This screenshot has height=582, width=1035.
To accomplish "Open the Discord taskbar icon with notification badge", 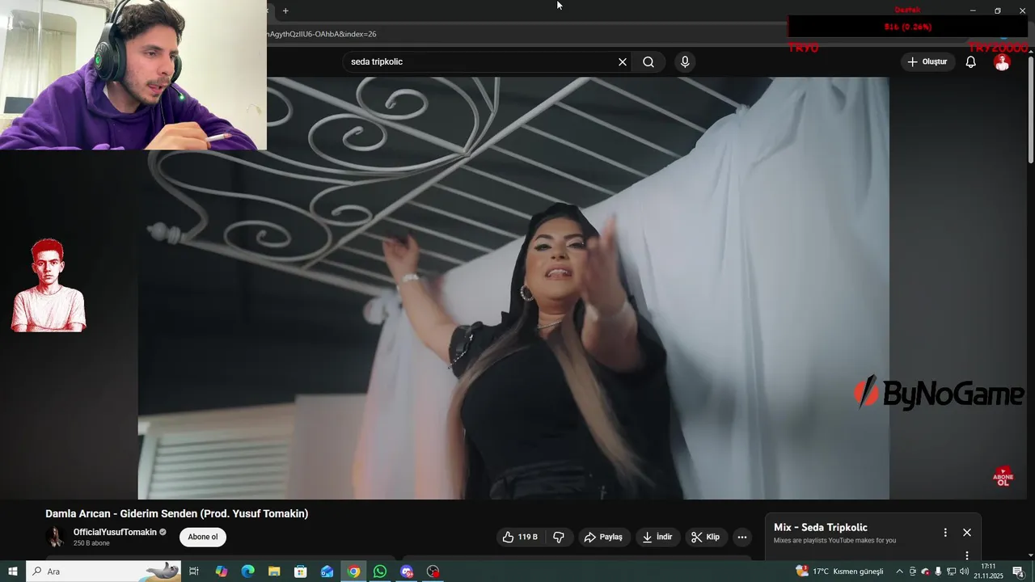I will click(407, 571).
